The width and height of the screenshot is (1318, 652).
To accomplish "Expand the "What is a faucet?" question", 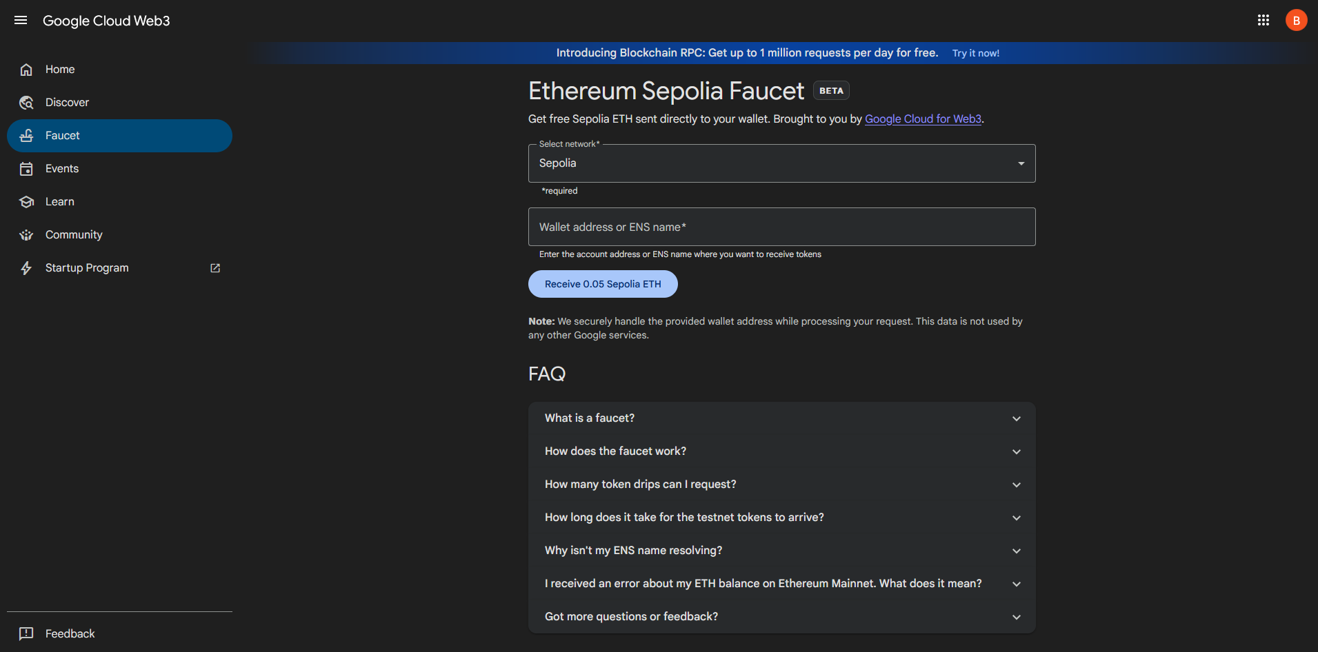I will (781, 418).
